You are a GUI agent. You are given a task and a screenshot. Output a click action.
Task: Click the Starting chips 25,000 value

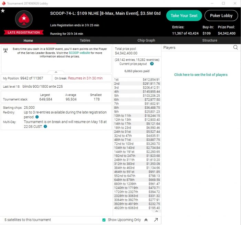(x=29, y=107)
